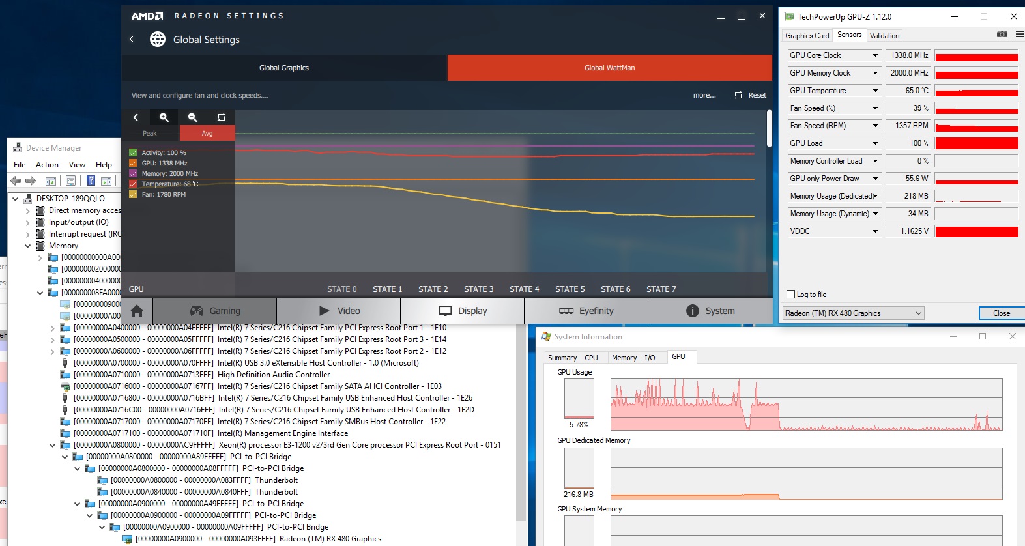
Task: Click Device Manager Help toolbar icon
Action: [91, 180]
